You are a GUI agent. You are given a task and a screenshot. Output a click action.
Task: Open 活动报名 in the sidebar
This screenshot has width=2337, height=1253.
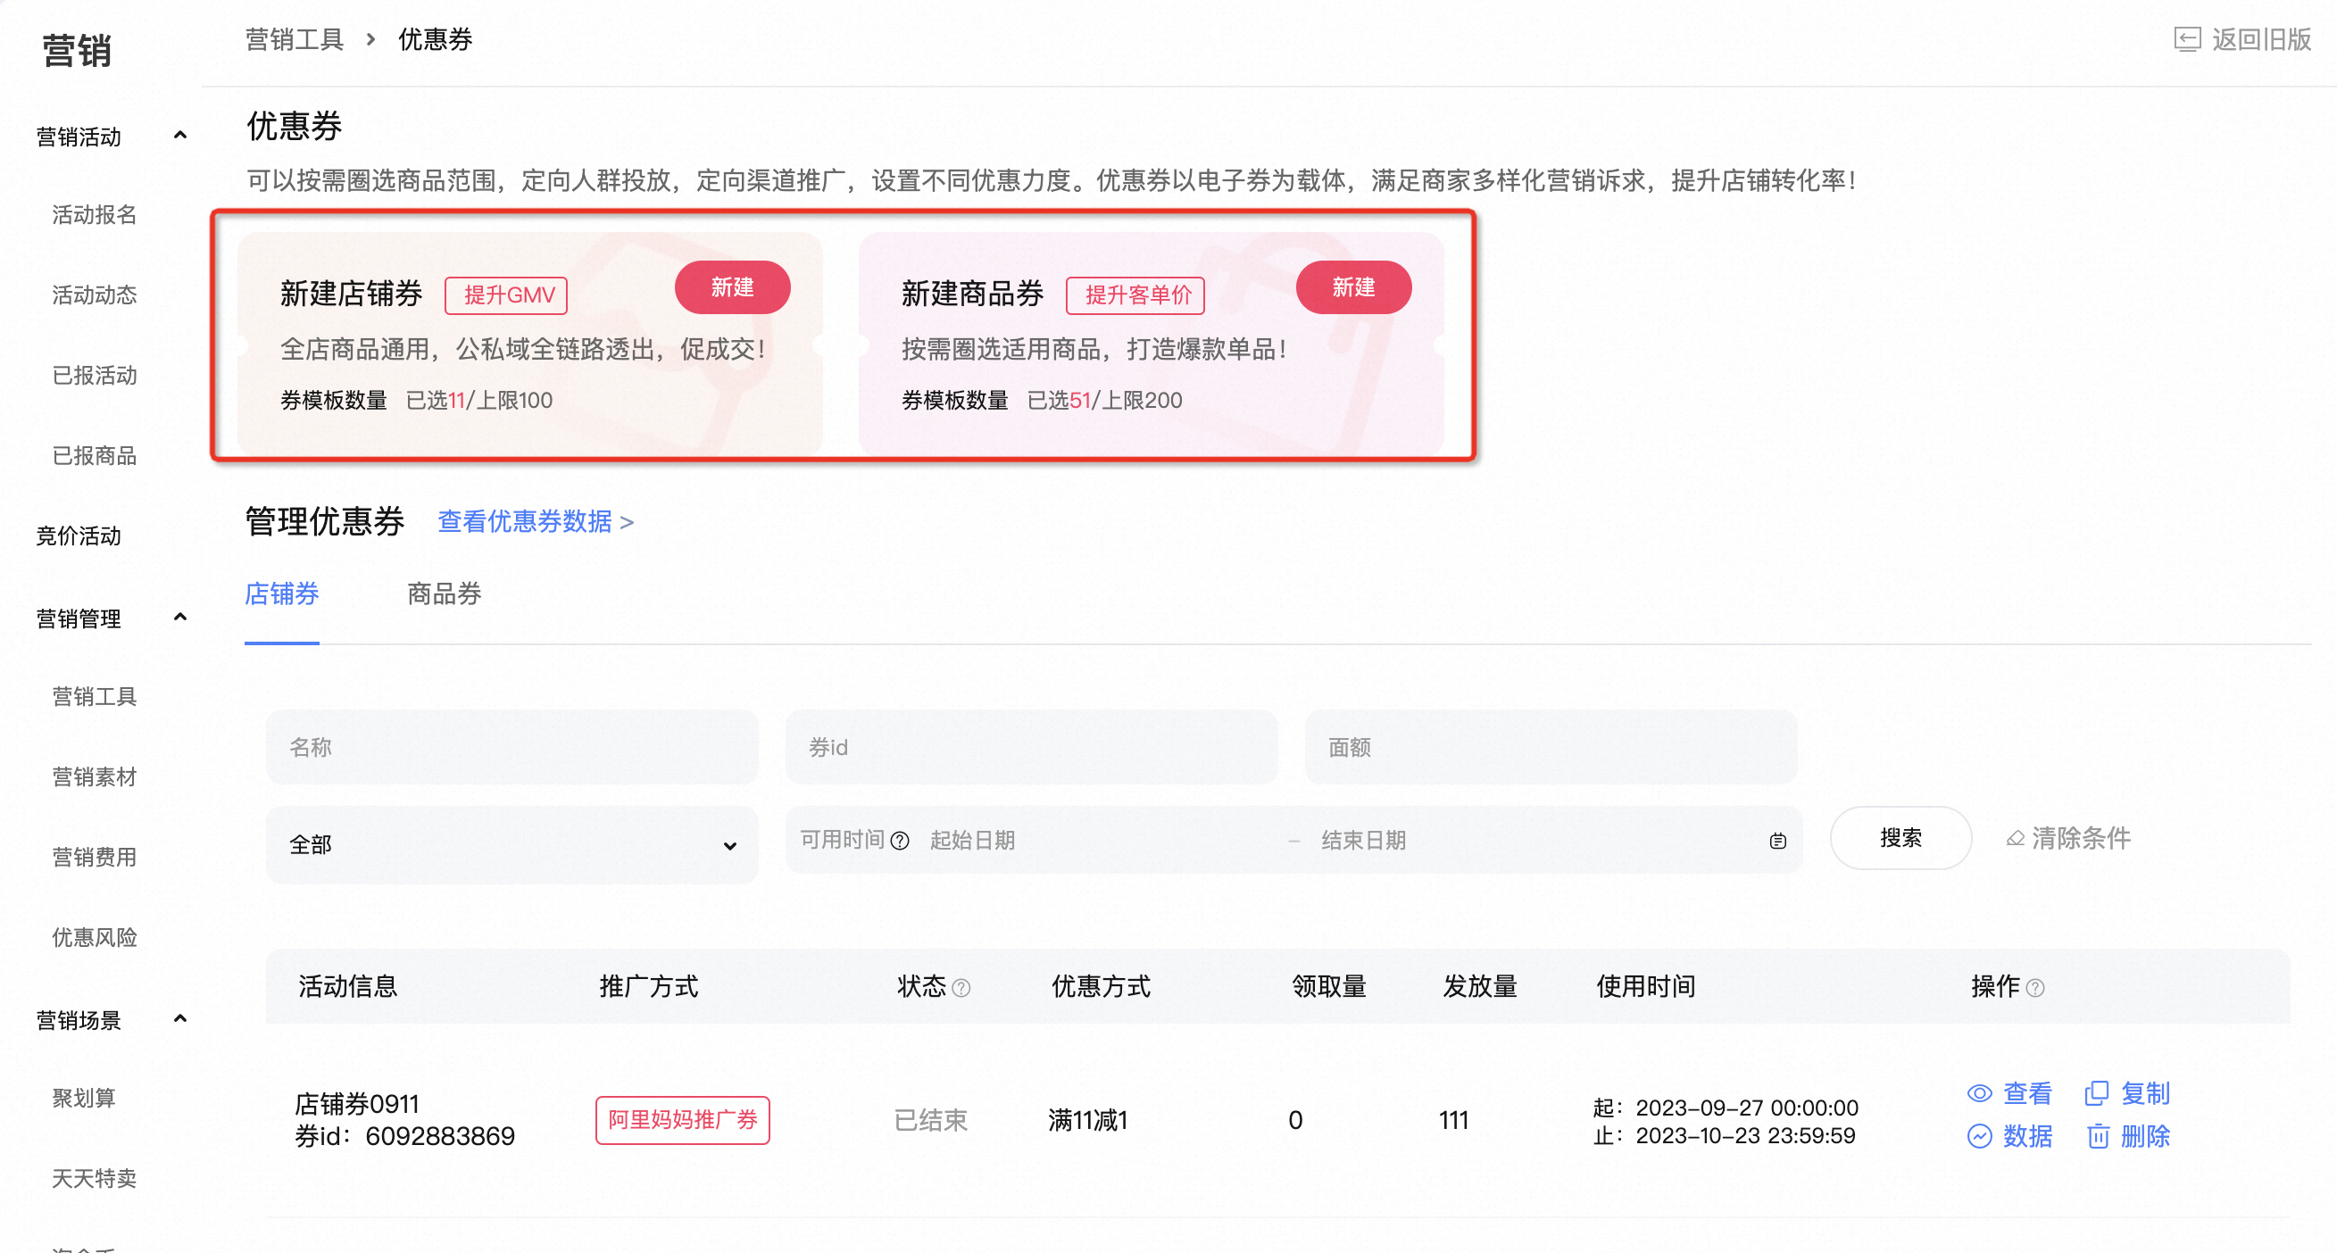[95, 215]
